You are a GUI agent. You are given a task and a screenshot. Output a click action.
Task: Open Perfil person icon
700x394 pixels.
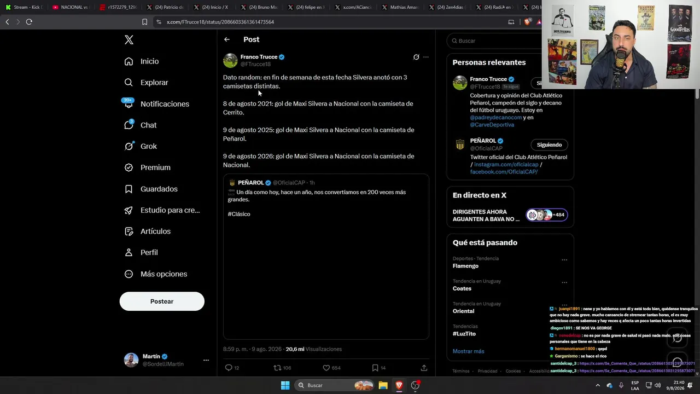click(x=129, y=252)
